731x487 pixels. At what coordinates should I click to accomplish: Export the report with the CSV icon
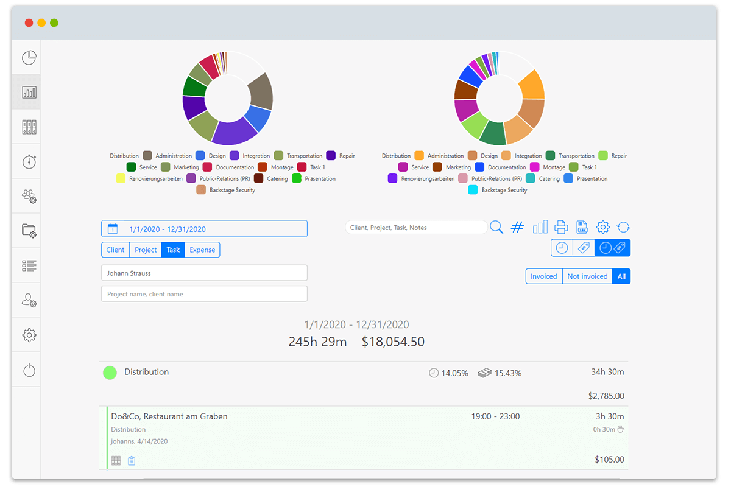[582, 227]
